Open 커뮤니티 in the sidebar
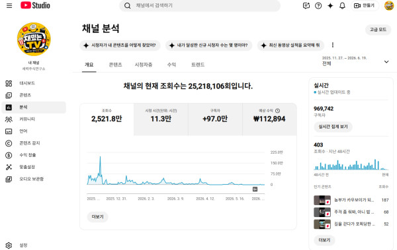Image resolution: width=397 pixels, height=250 pixels. 34,119
